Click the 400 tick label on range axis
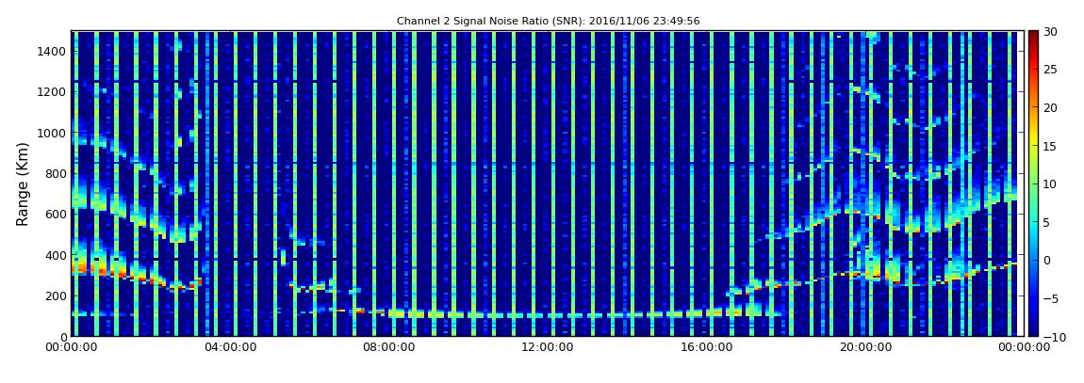The image size is (1084, 383). (56, 255)
